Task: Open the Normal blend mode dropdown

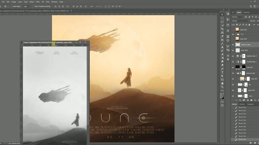Action: tap(240, 21)
